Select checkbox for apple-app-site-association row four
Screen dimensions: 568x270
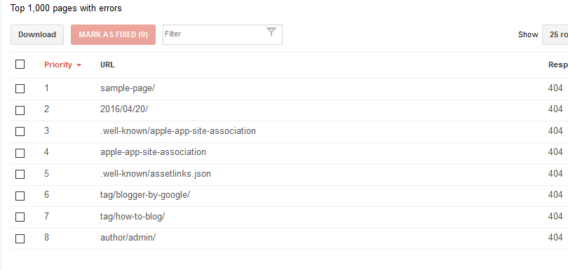[20, 153]
